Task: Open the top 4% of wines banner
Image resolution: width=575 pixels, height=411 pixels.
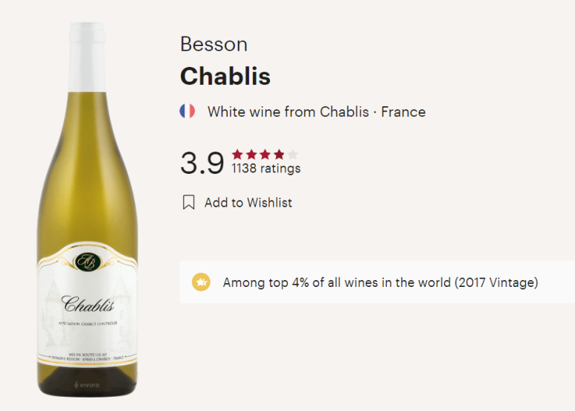Action: point(377,282)
